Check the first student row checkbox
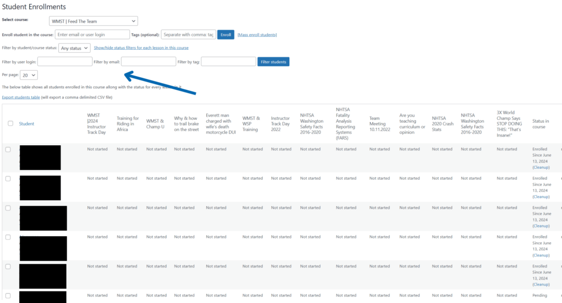Screen dimensions: 562x303 [x=8, y=150]
